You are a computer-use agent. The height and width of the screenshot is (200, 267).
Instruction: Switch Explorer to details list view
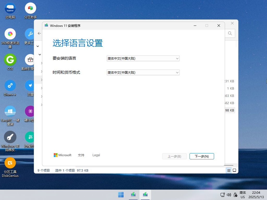(229, 170)
